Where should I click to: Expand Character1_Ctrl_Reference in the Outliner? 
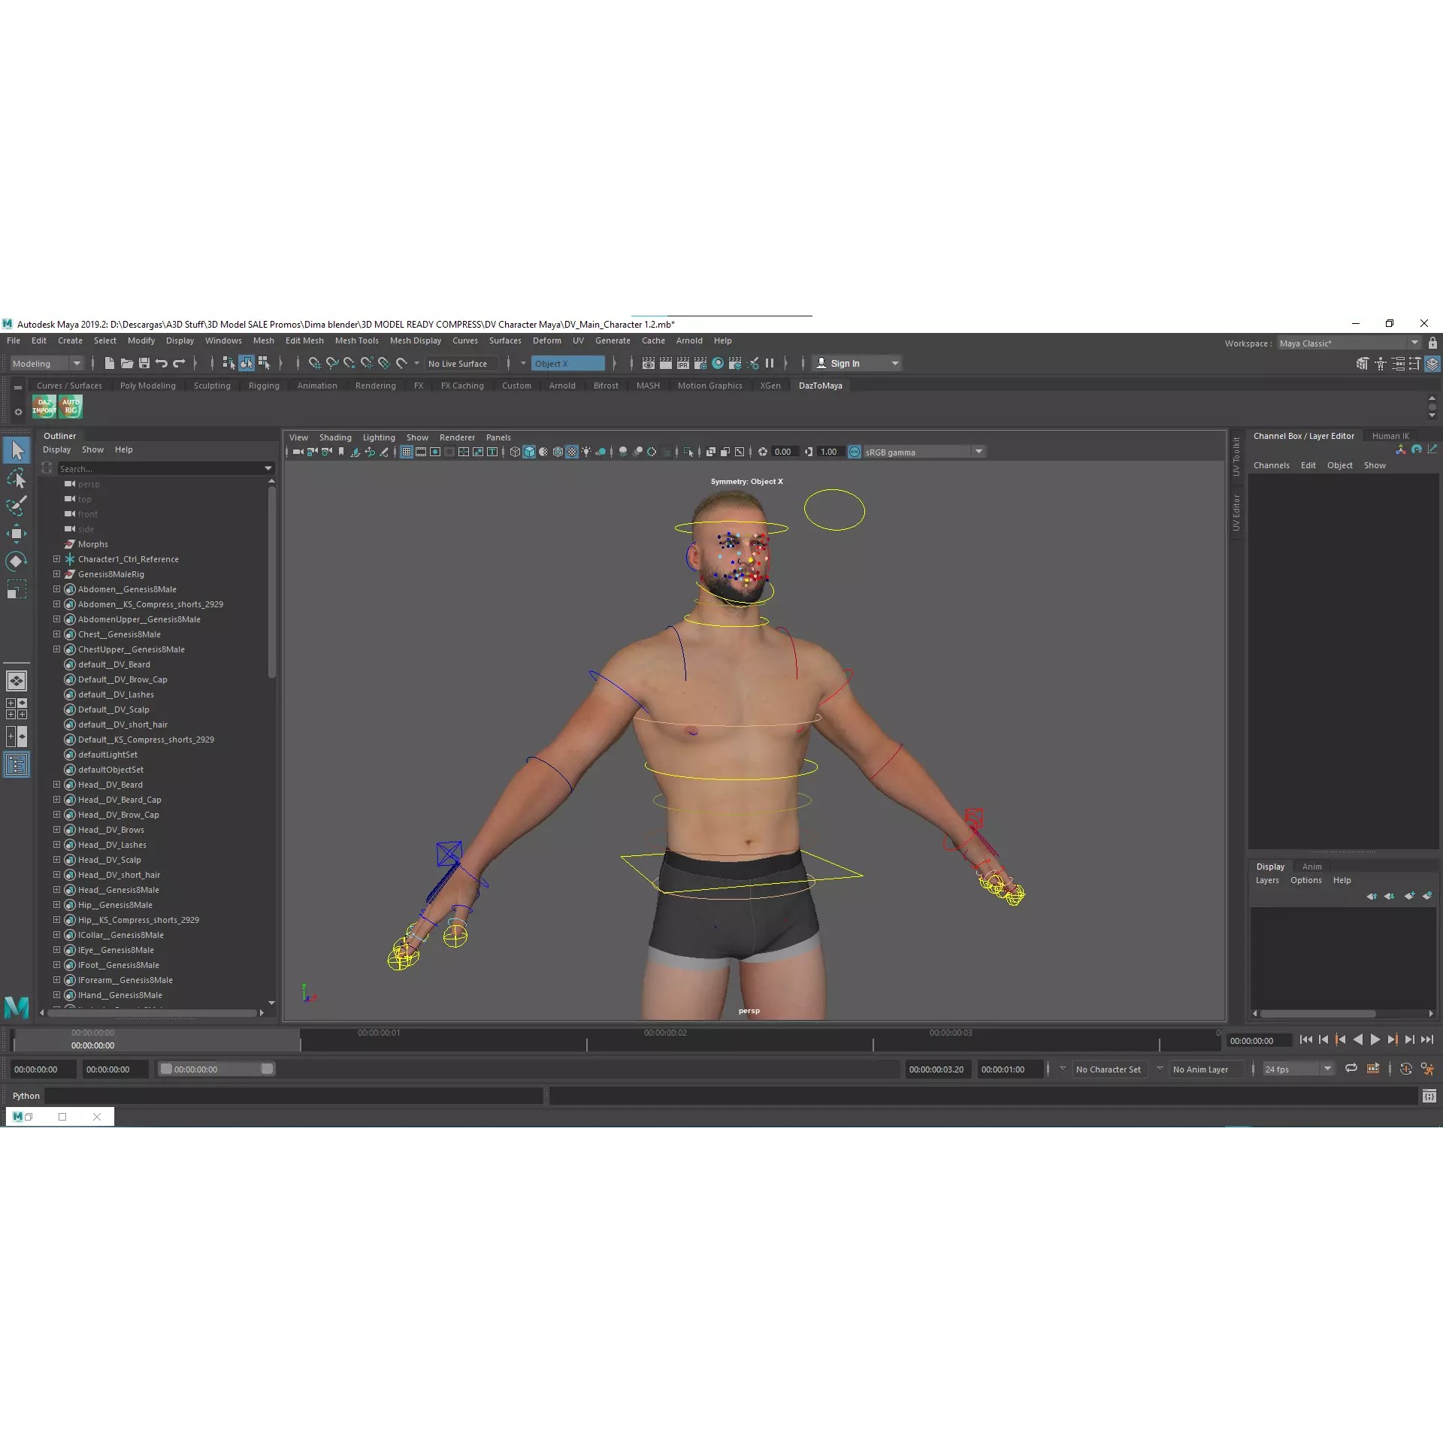(x=56, y=558)
